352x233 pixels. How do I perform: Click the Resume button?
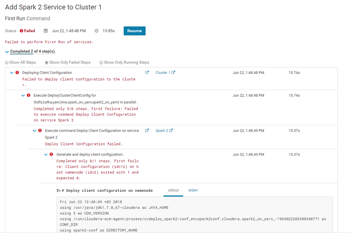[134, 31]
